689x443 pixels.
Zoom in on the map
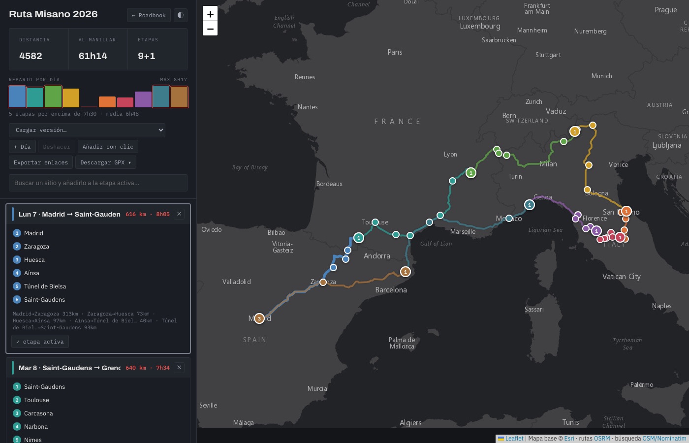[x=210, y=14]
